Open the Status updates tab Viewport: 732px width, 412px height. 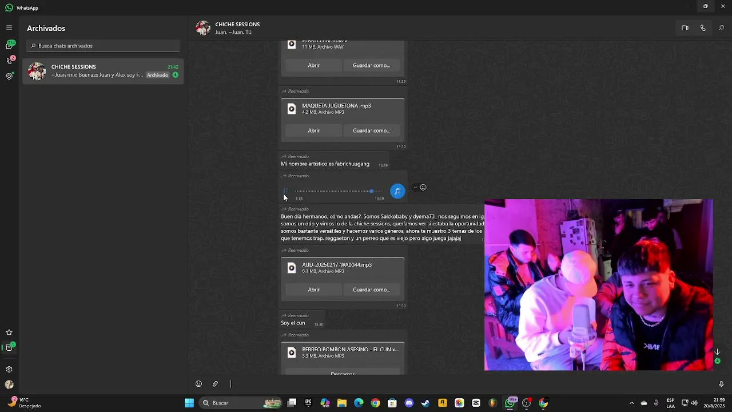click(x=9, y=76)
